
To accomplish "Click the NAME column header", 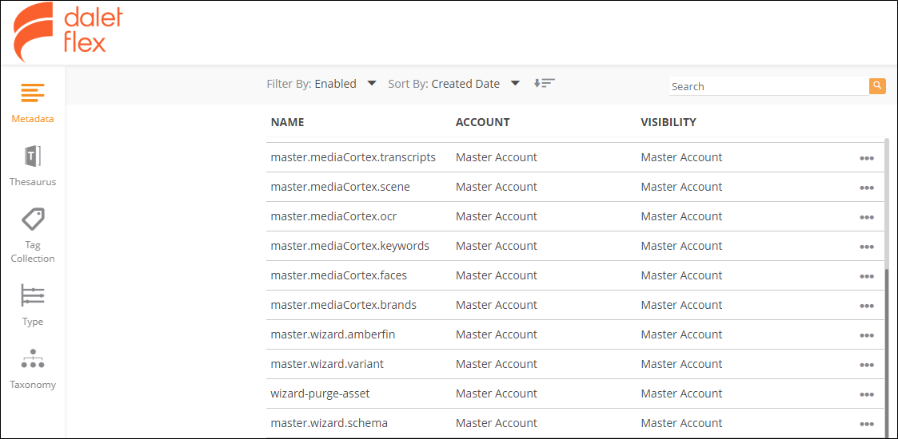I will pyautogui.click(x=288, y=122).
